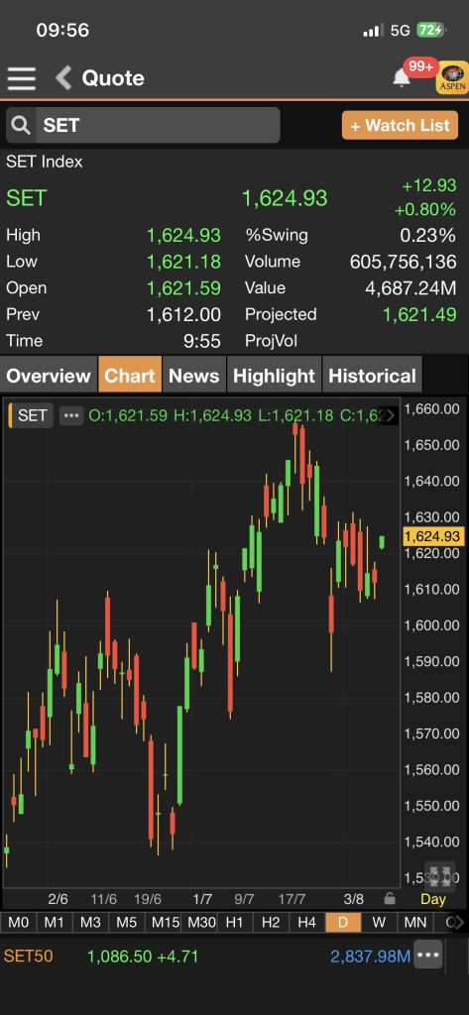The height and width of the screenshot is (1015, 469).
Task: Tap the search magnifier icon
Action: click(22, 125)
